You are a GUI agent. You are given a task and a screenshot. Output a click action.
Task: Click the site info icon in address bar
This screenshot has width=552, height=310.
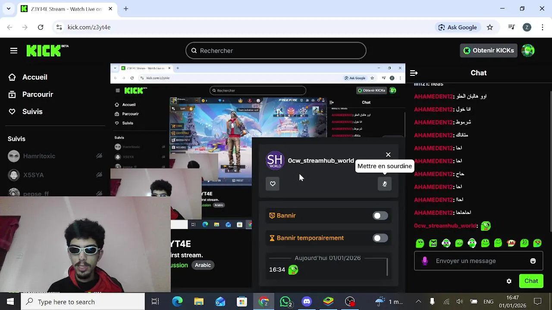[59, 27]
